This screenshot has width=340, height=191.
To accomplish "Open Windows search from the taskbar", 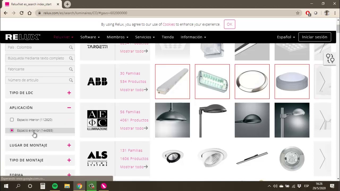I will [18, 186].
